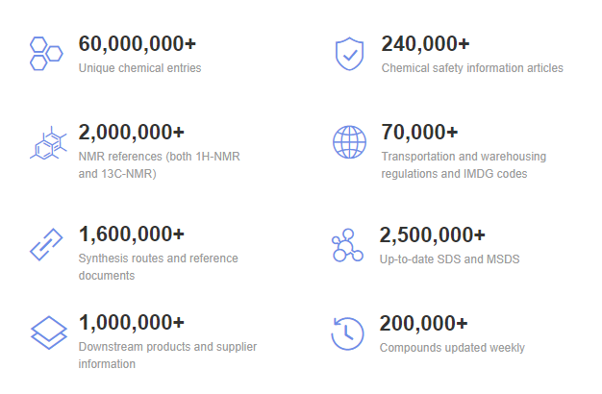
Task: Select 'Compounds updated weekly' description
Action: coord(452,348)
